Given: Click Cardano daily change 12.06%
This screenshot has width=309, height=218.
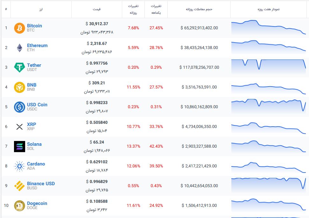Looking at the screenshot, I should pyautogui.click(x=133, y=166).
